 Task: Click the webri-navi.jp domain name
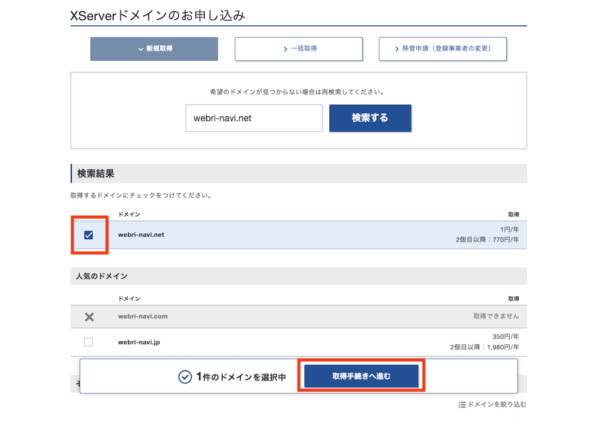[x=139, y=343]
